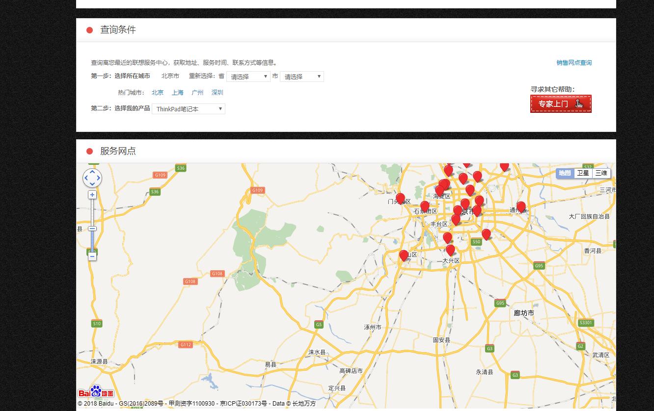Image resolution: width=654 pixels, height=411 pixels.
Task: Click the 服务网点 section heading
Action: 118,151
